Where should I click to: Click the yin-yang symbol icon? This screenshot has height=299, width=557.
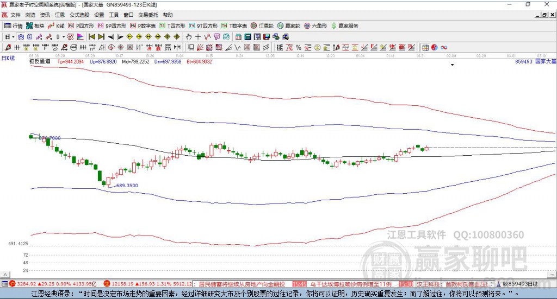[435, 47]
